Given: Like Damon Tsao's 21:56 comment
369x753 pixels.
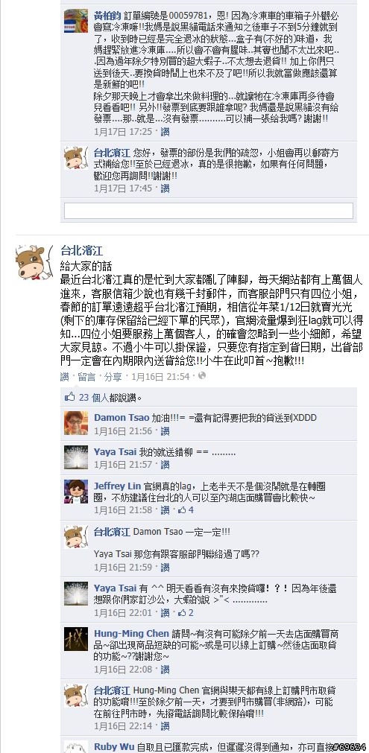Looking at the screenshot, I should point(165,431).
